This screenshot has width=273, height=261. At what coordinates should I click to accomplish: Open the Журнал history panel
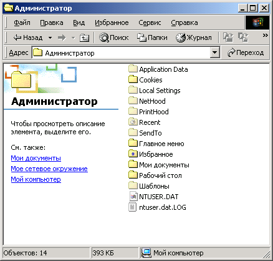point(194,37)
